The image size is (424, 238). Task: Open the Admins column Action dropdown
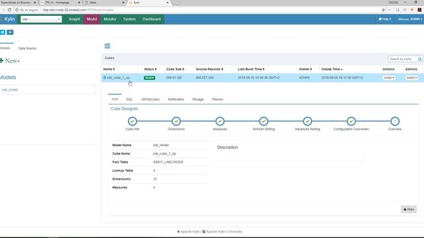[411, 78]
